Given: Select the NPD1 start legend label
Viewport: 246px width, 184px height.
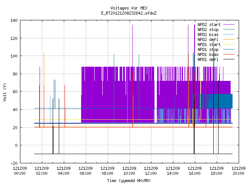Looking at the screenshot, I should coord(209,44).
